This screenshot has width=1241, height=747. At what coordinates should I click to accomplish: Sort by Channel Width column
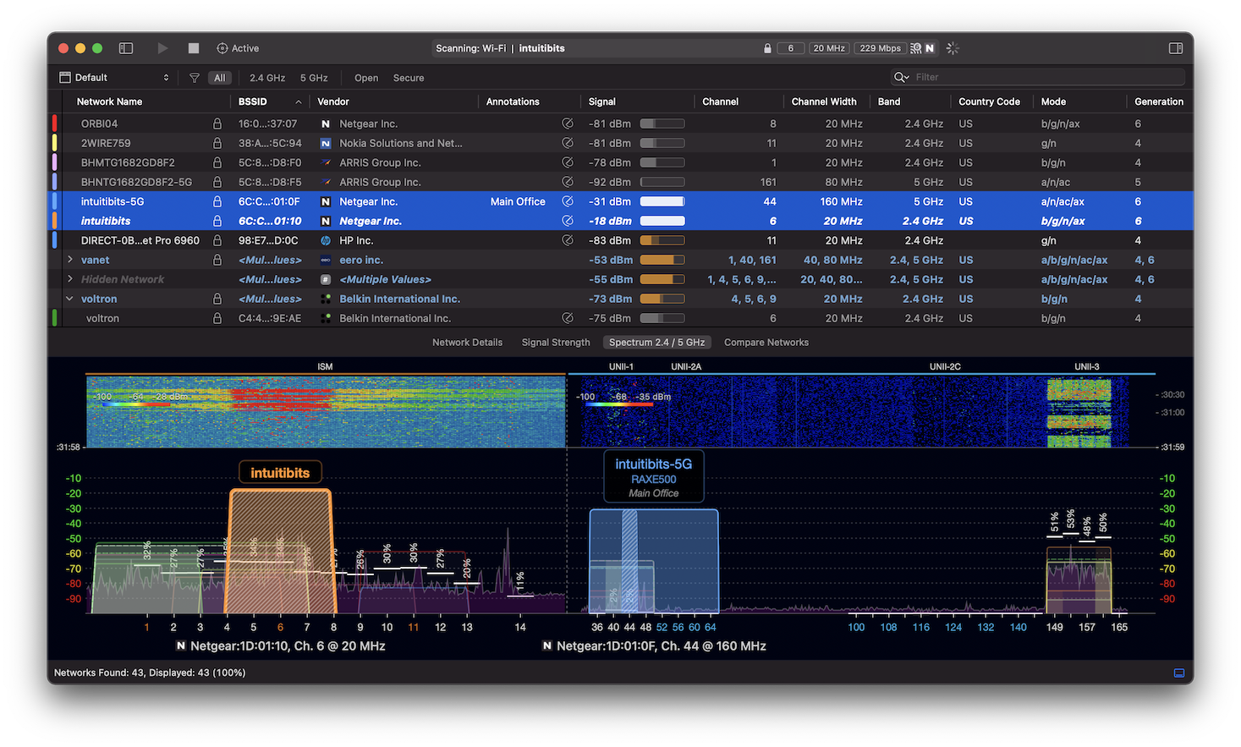click(824, 102)
